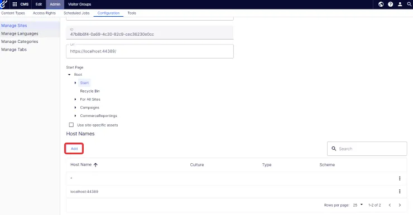413x215 pixels.
Task: Open the Rows per page dropdown
Action: 358,205
